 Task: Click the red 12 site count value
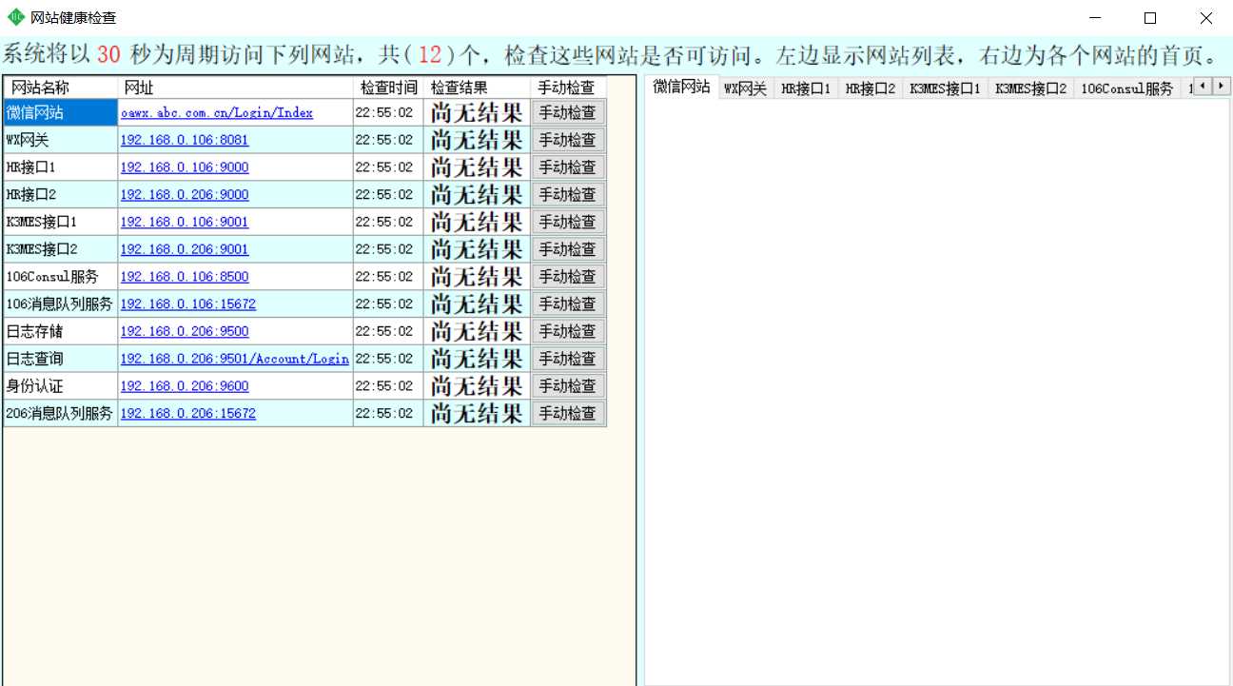430,55
